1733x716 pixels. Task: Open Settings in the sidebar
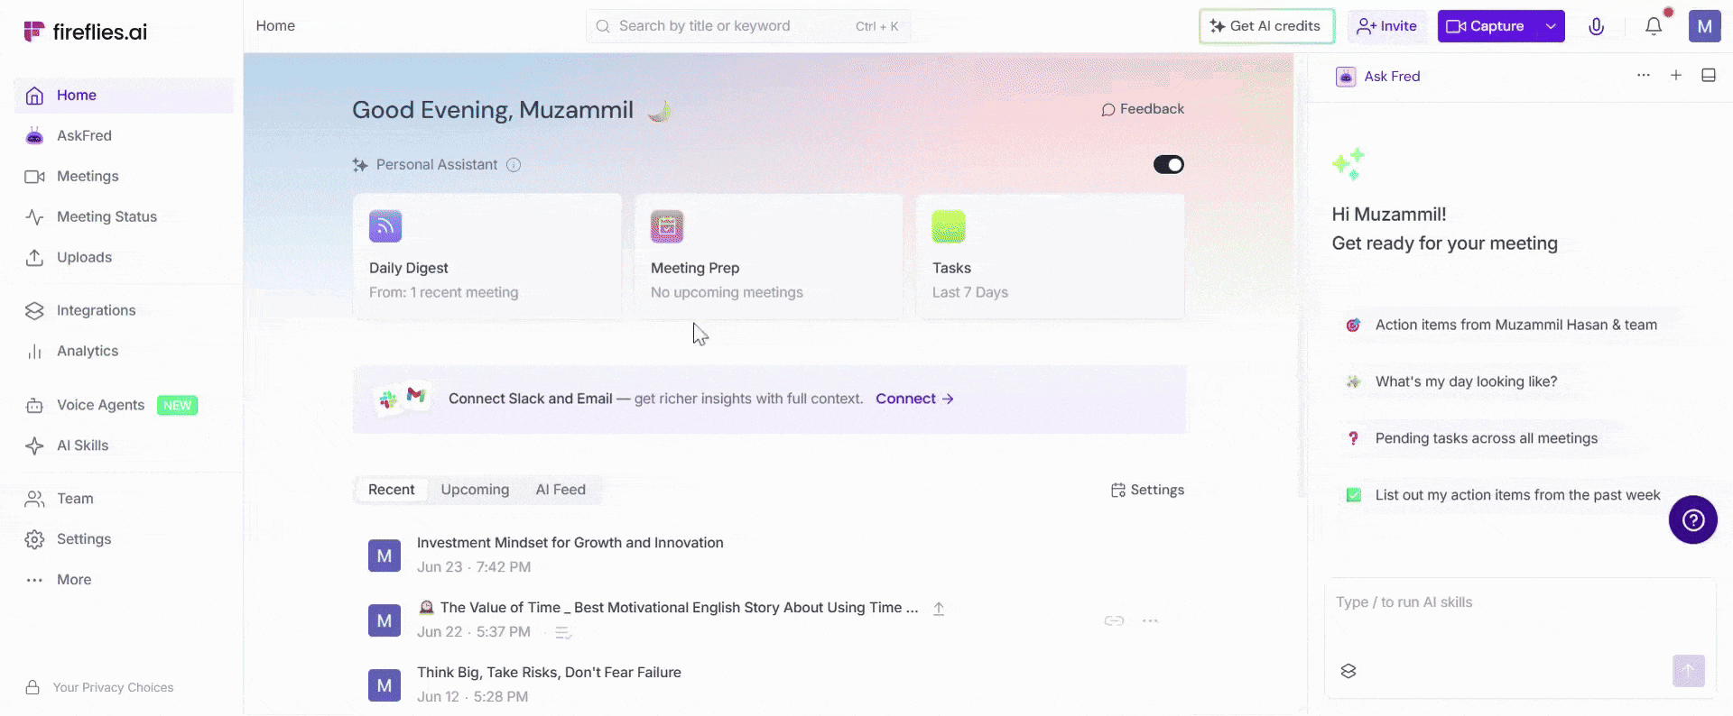coord(124,540)
